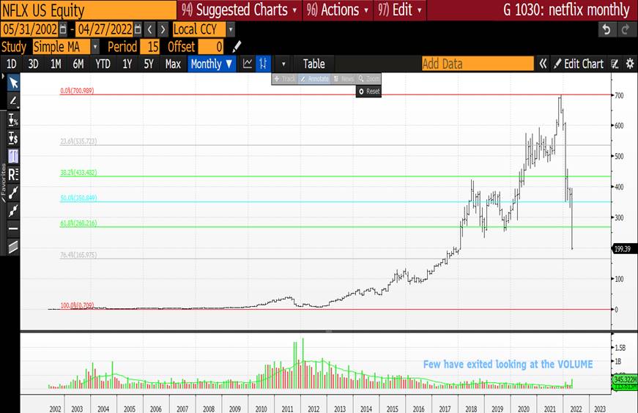Edit Period value 15

pyautogui.click(x=149, y=47)
